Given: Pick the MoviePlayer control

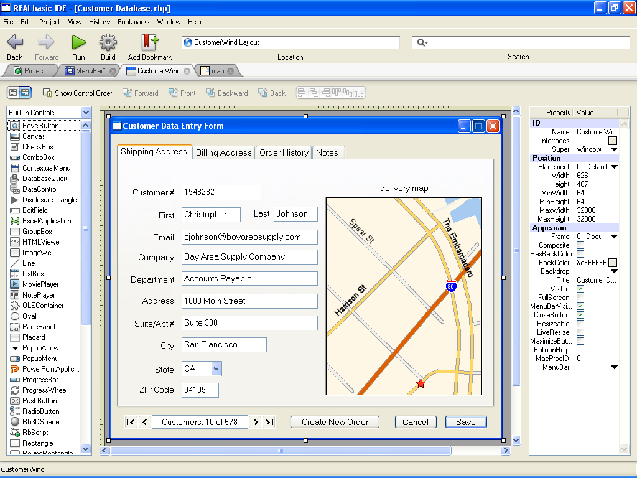Looking at the screenshot, I should coord(40,284).
